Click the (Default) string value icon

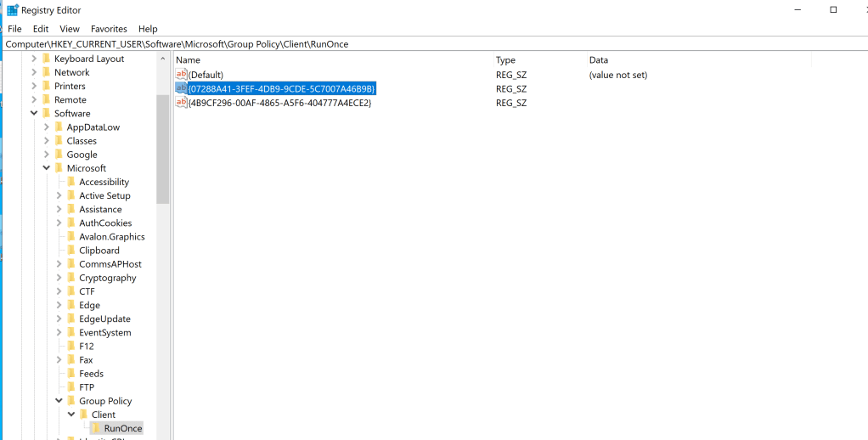(181, 75)
